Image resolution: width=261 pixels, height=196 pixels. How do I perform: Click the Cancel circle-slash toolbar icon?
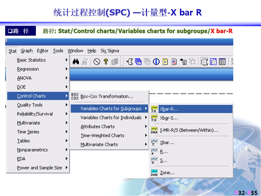(x=97, y=62)
